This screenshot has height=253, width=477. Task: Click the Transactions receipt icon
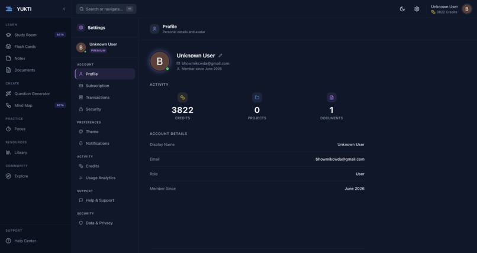tap(81, 98)
